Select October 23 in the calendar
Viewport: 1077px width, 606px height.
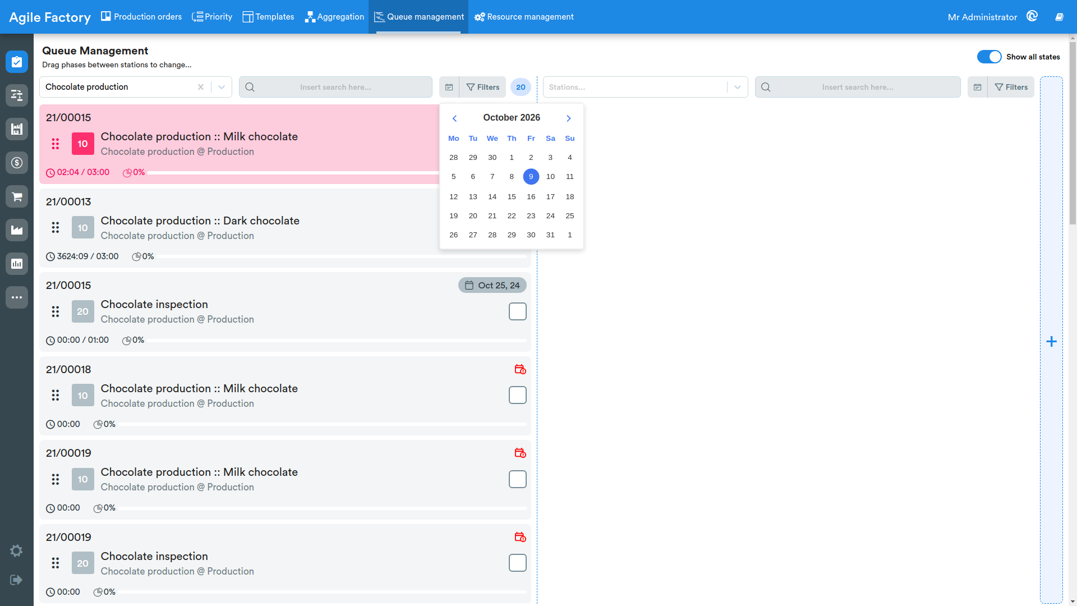point(531,216)
